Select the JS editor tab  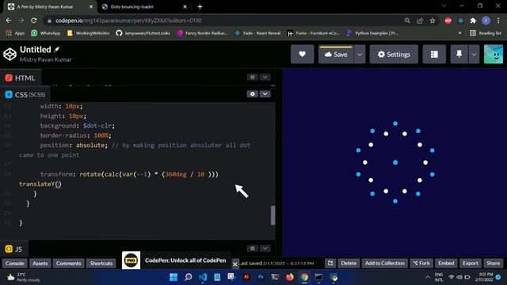pos(14,249)
